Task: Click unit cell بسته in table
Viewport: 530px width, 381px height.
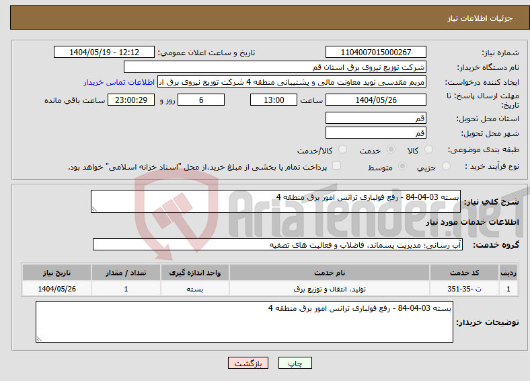Action: [195, 289]
